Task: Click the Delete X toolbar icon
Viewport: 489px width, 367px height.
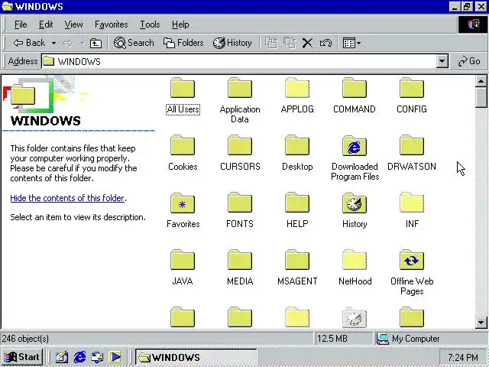Action: coord(307,43)
